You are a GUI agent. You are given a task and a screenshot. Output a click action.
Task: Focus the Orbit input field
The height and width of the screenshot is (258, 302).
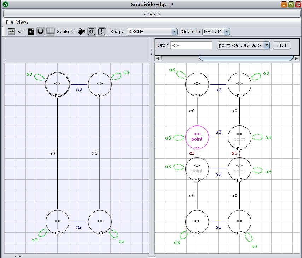pyautogui.click(x=191, y=45)
